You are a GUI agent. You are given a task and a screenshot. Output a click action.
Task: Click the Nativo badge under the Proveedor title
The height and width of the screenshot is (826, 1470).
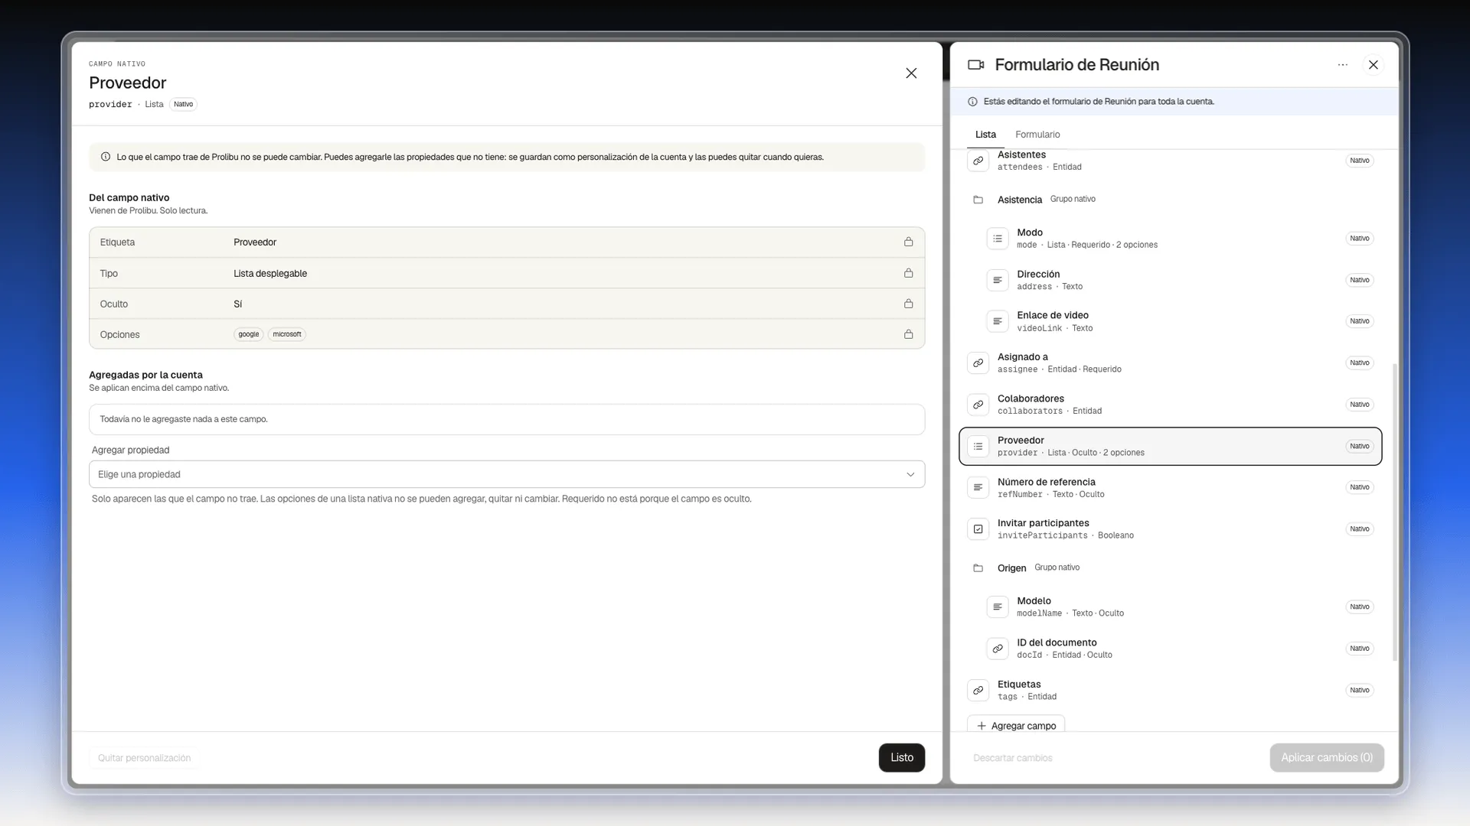coord(183,104)
